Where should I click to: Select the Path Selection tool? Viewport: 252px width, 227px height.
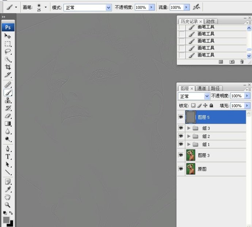pyautogui.click(x=8, y=164)
